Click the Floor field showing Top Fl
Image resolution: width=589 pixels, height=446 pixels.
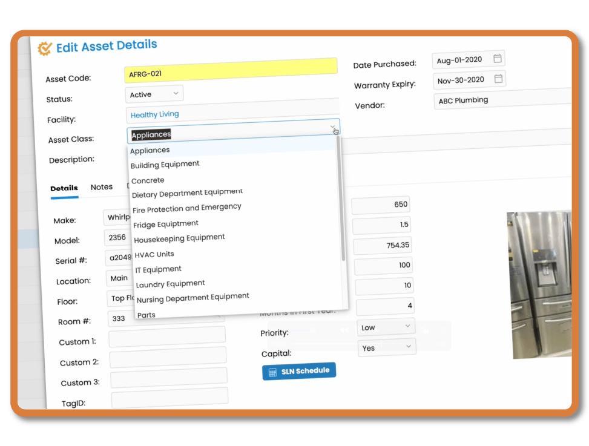[x=120, y=298]
